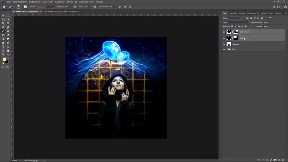This screenshot has height=162, width=288.
Task: Open brush preset picker dropdown
Action: (x=22, y=7)
